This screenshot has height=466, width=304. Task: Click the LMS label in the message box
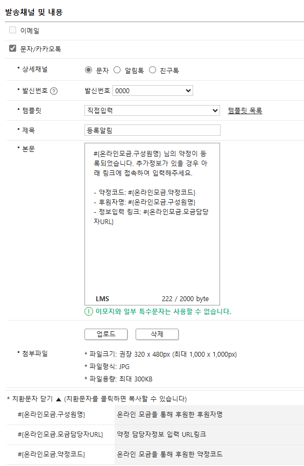click(x=102, y=299)
